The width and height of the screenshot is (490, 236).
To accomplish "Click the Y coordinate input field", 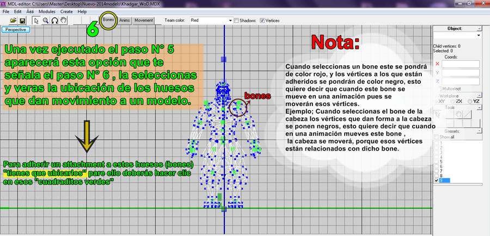I will 460,73.
